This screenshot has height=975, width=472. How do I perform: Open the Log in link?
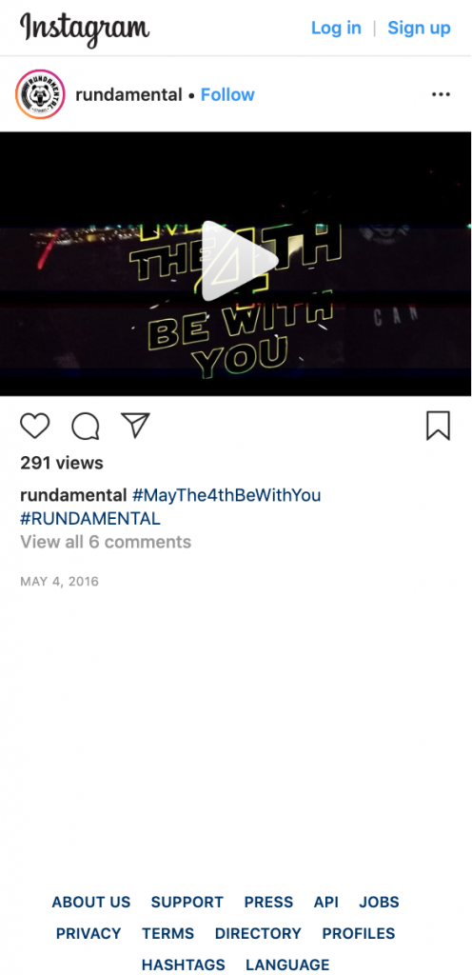(336, 28)
